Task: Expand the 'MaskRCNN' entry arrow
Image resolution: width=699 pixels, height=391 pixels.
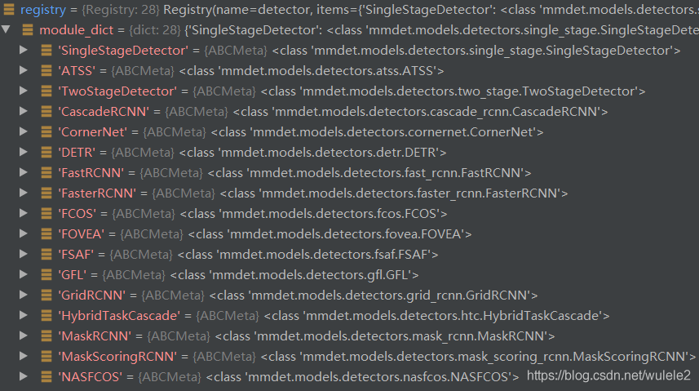Action: (x=24, y=336)
